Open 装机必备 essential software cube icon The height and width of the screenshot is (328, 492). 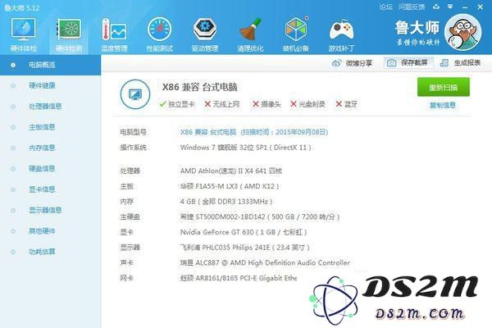[295, 30]
